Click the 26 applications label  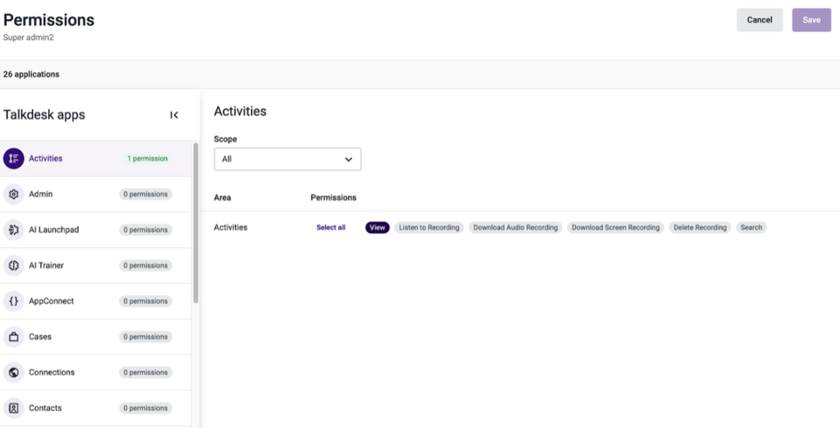click(31, 74)
